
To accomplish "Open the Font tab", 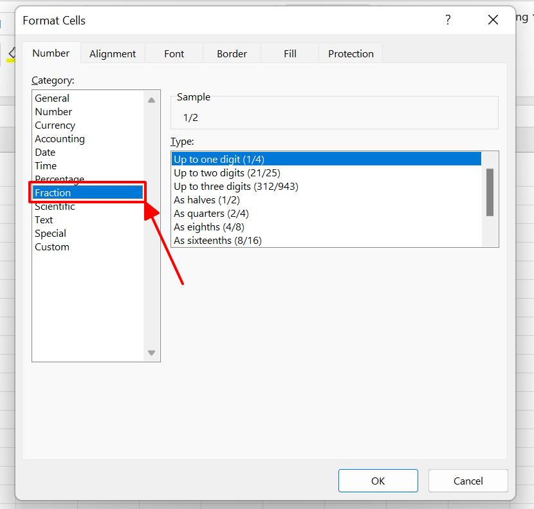I will [174, 54].
